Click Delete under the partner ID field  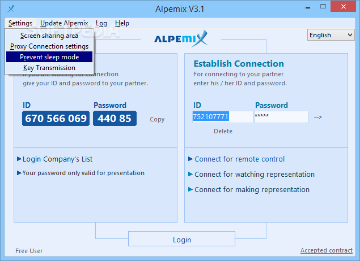[223, 131]
